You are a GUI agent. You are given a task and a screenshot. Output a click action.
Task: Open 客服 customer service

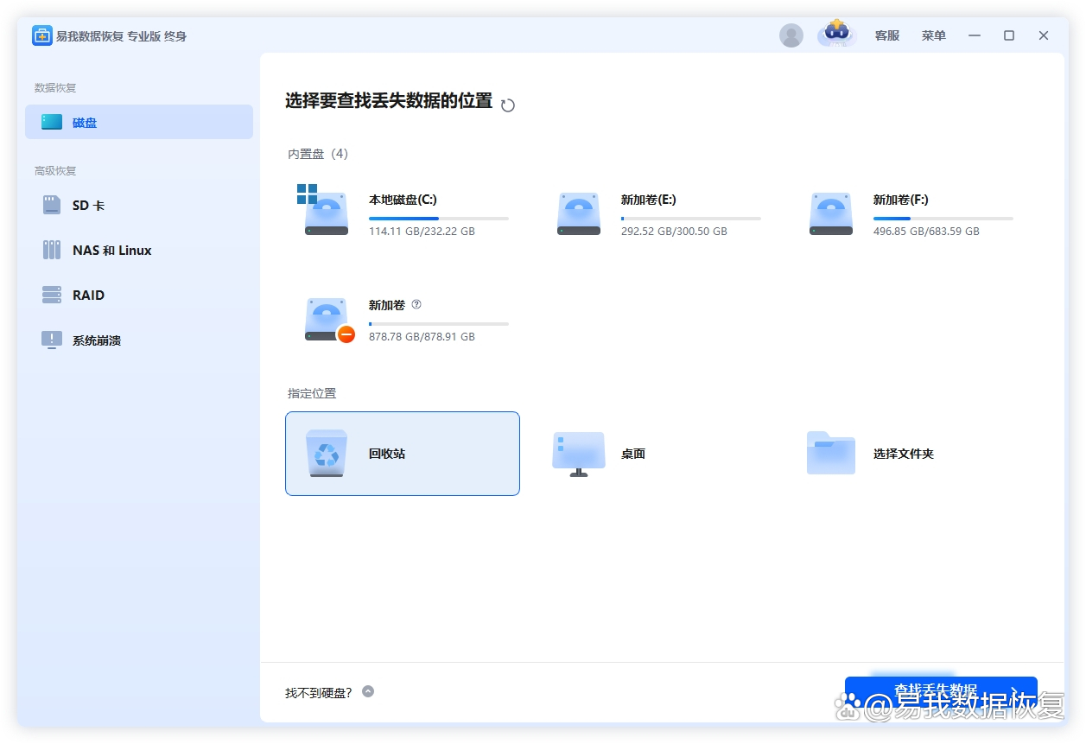click(886, 35)
